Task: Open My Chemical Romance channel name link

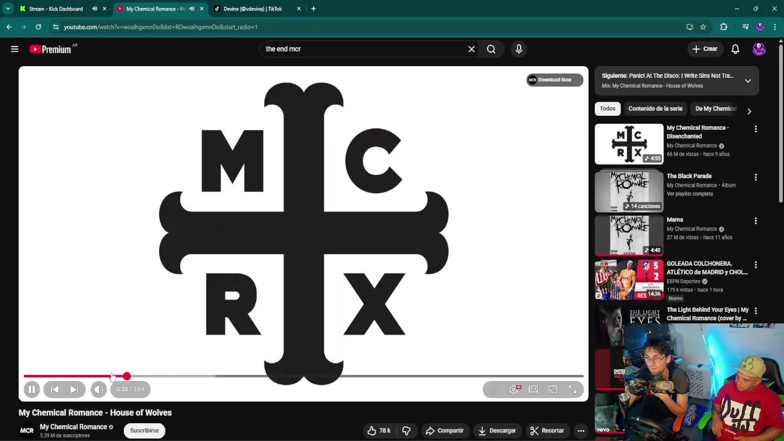Action: pos(73,427)
